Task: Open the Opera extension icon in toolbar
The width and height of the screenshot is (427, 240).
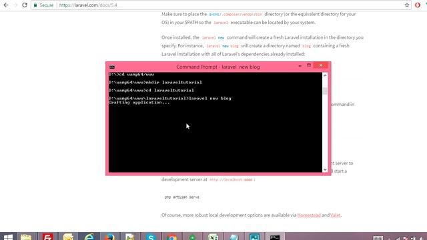Action: [418, 5]
